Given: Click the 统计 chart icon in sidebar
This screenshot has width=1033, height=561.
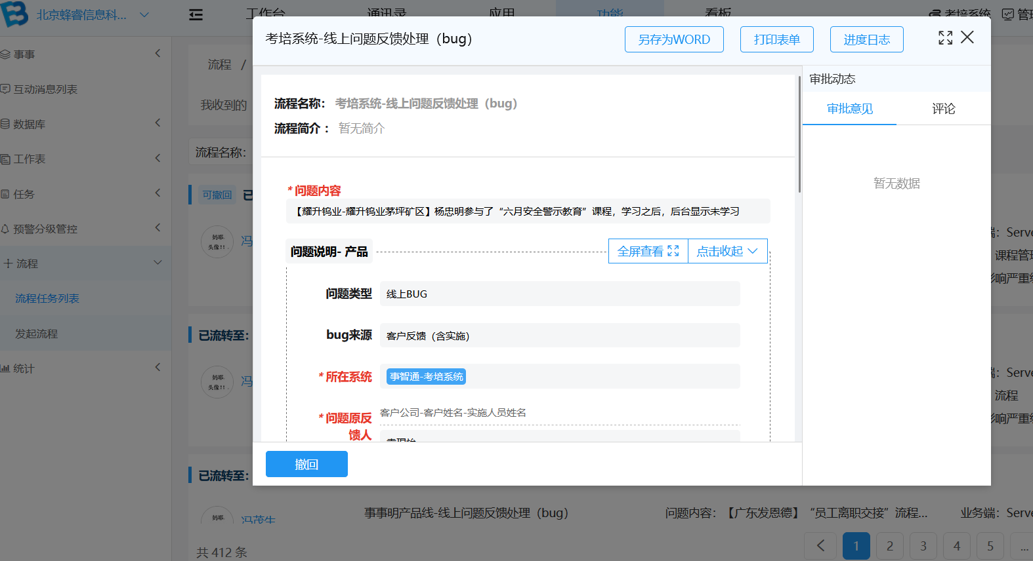Looking at the screenshot, I should point(5,368).
